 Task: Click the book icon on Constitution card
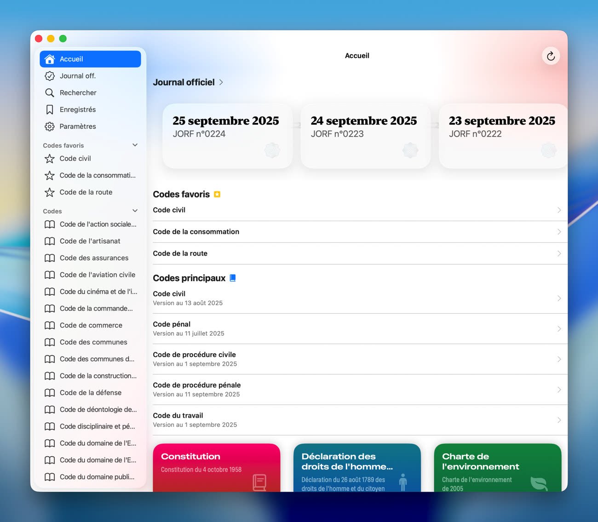259,482
